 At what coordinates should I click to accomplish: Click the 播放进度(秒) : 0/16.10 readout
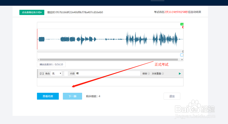[x=51, y=65]
